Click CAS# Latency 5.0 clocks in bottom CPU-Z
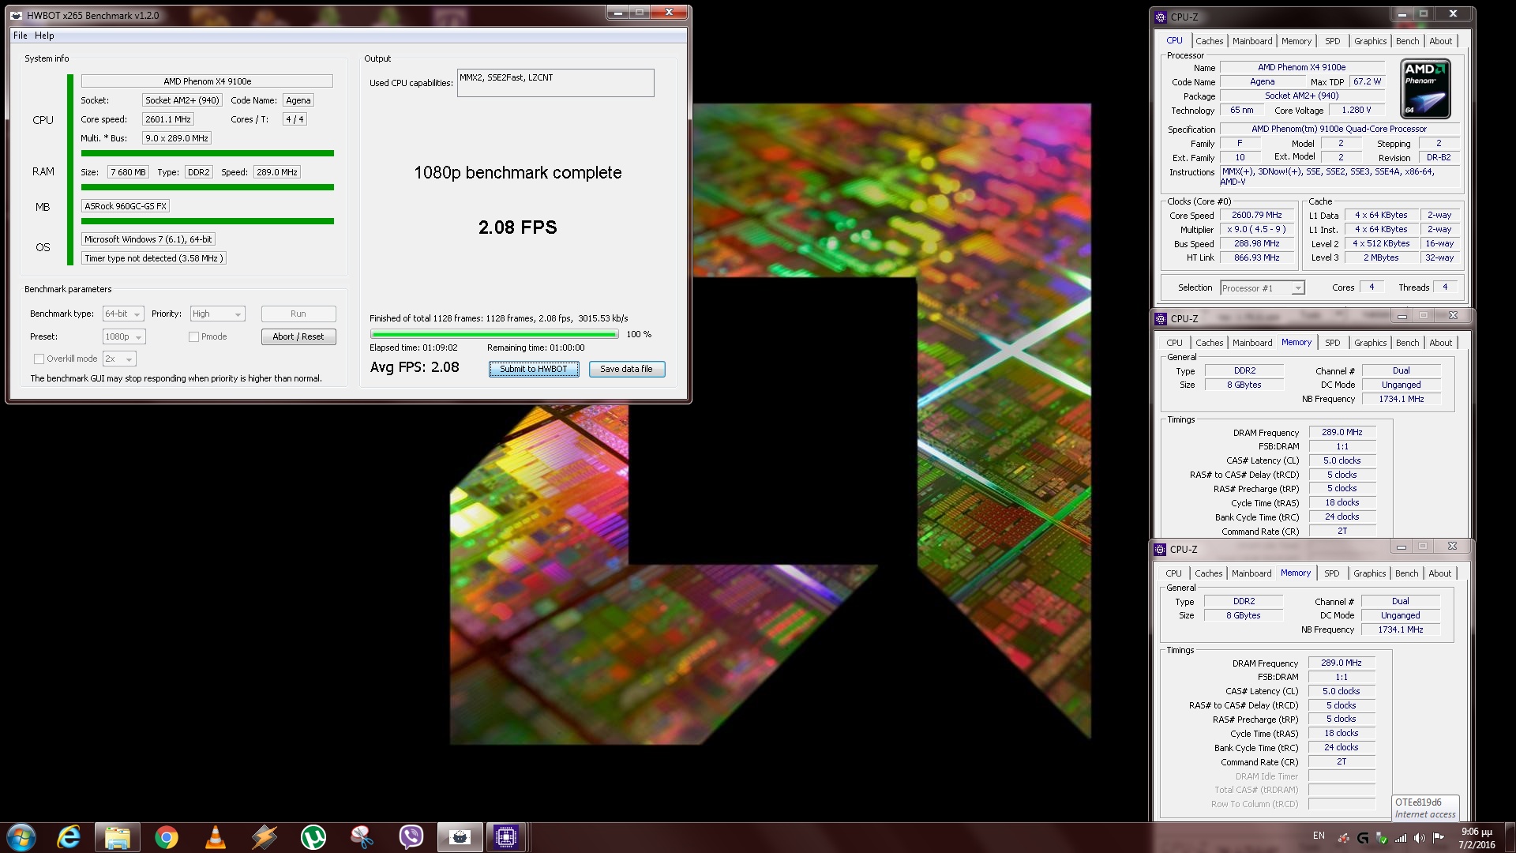The image size is (1516, 853). tap(1342, 691)
